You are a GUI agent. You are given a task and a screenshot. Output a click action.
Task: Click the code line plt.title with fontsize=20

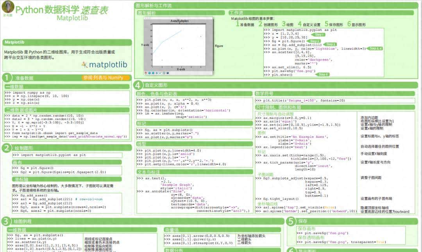[300, 101]
